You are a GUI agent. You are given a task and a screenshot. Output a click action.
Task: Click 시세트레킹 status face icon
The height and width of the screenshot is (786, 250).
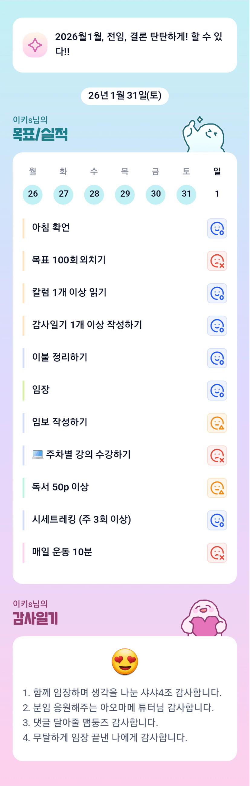(x=217, y=520)
